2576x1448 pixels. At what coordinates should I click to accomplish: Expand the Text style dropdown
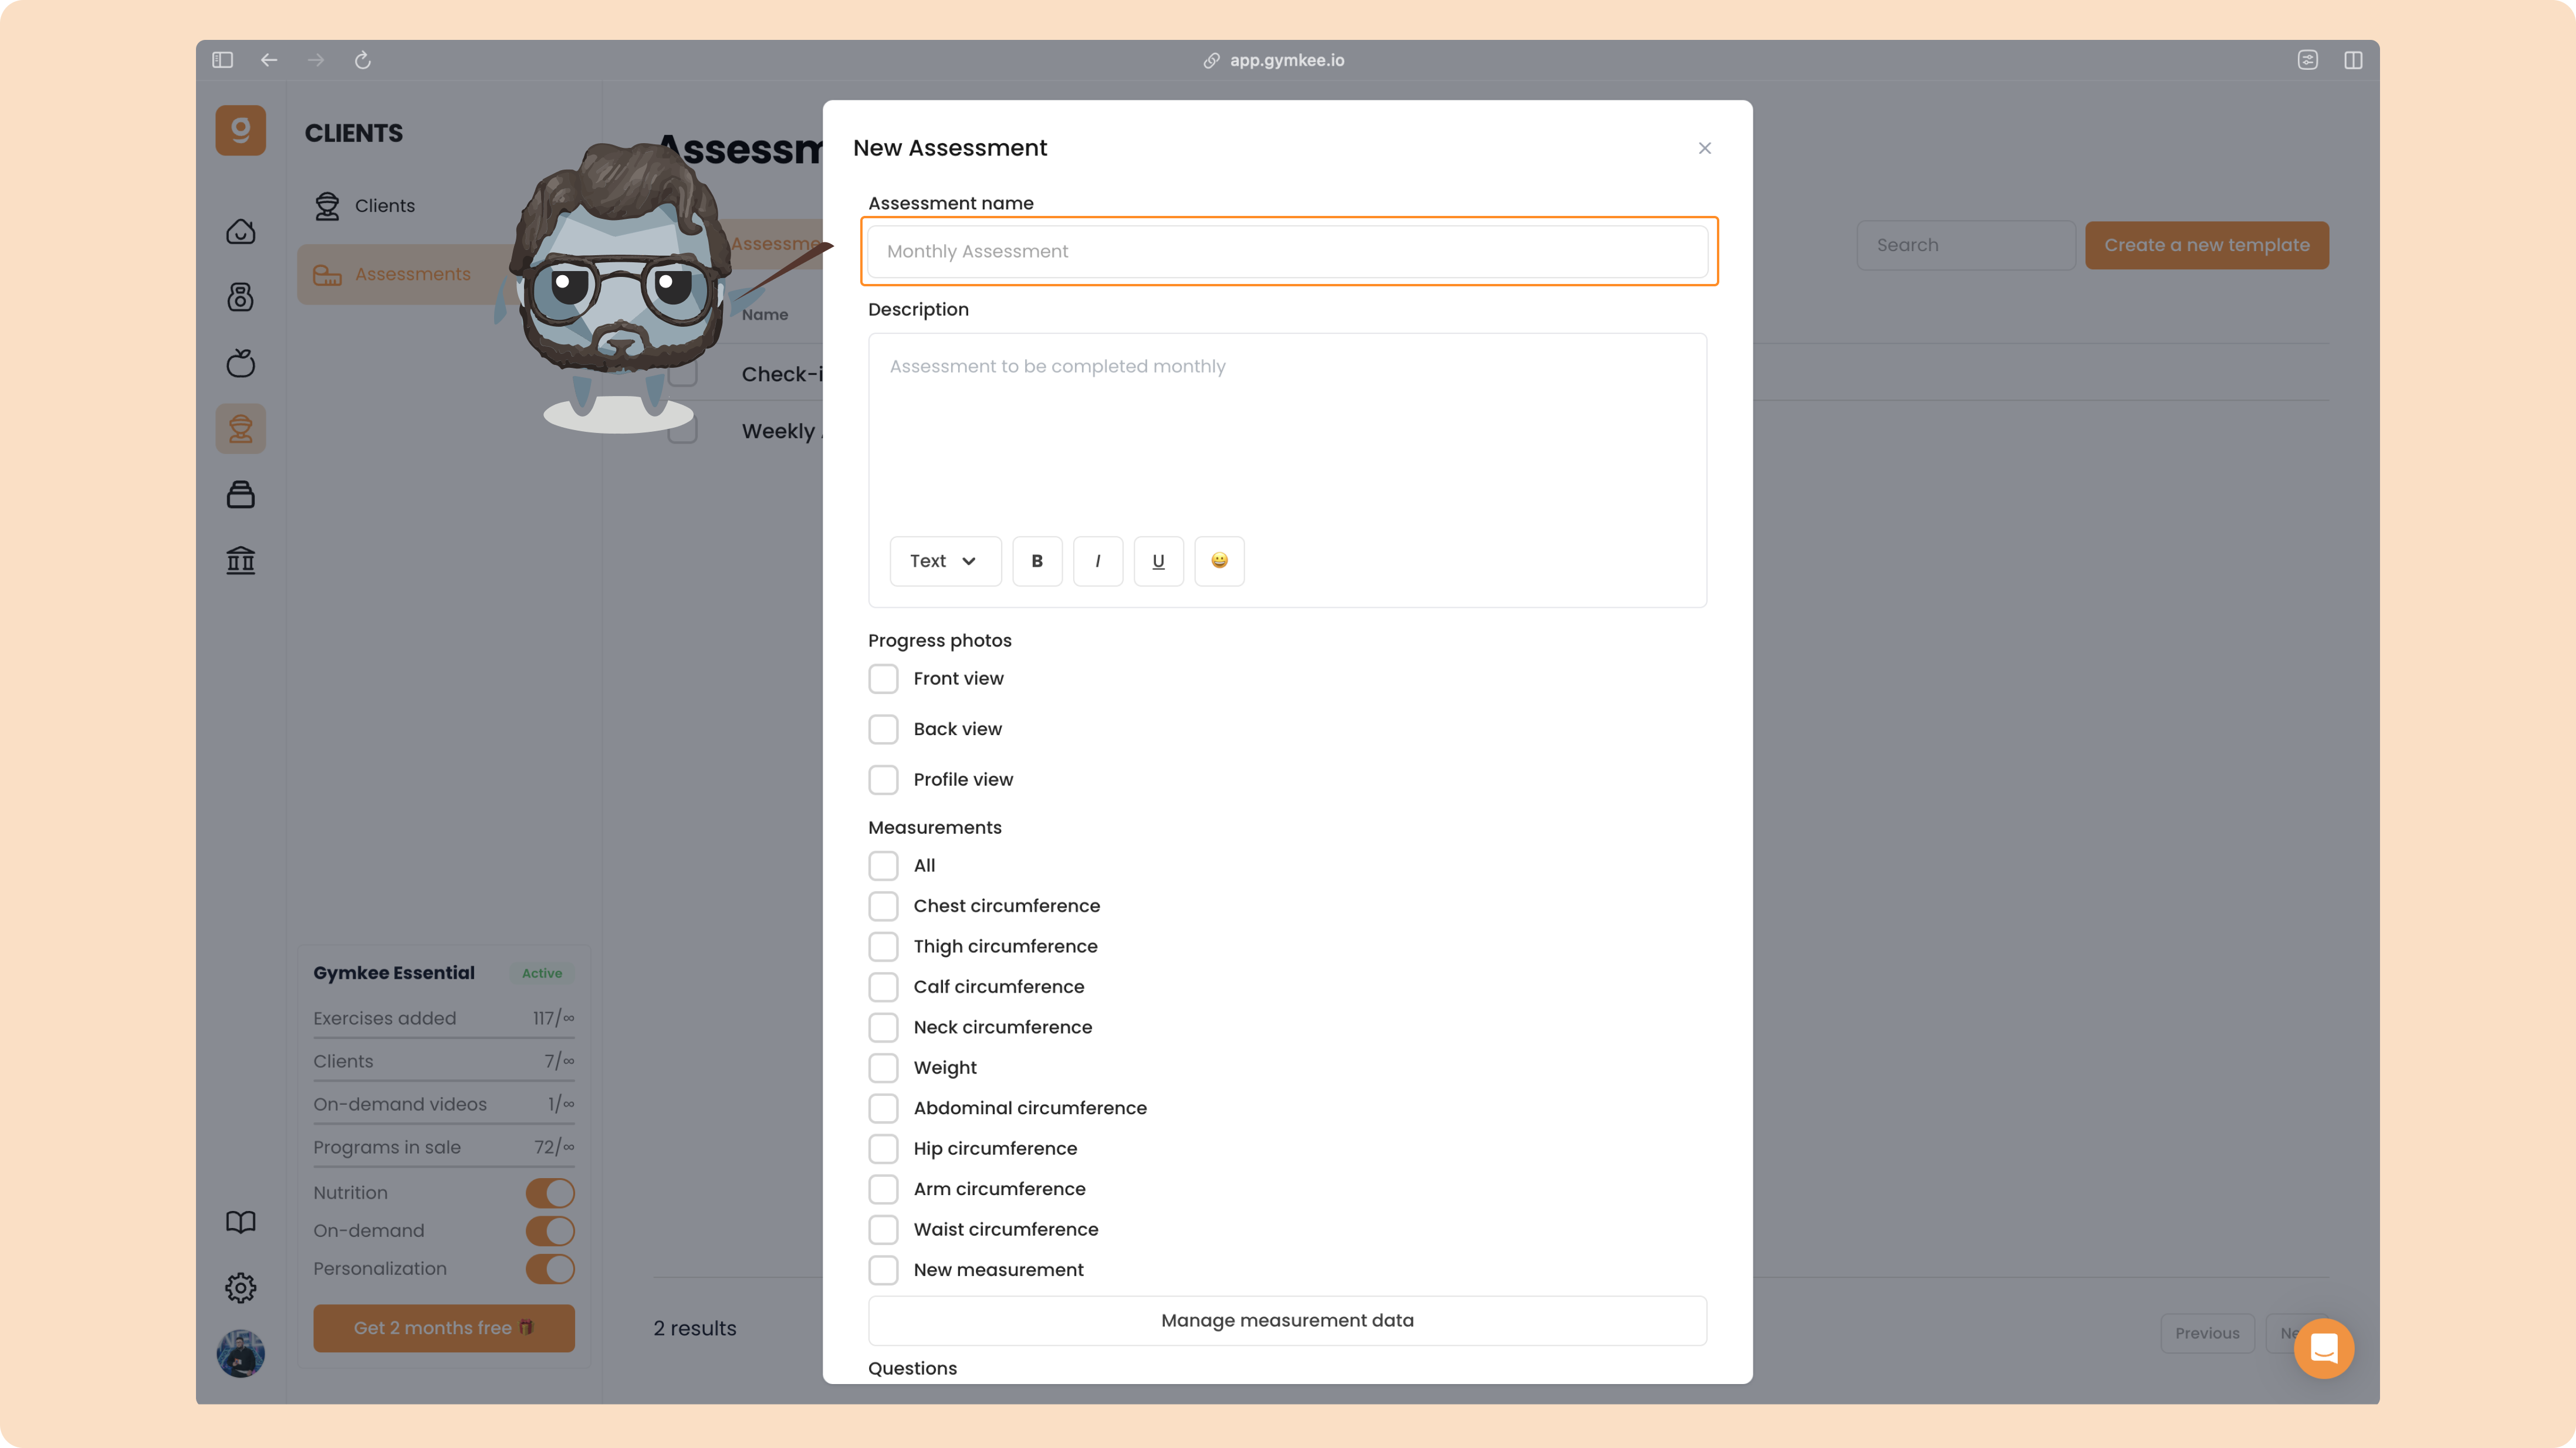tap(945, 561)
